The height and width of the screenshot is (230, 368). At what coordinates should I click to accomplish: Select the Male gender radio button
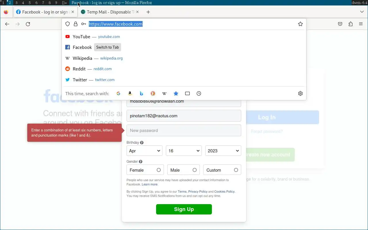click(195, 170)
